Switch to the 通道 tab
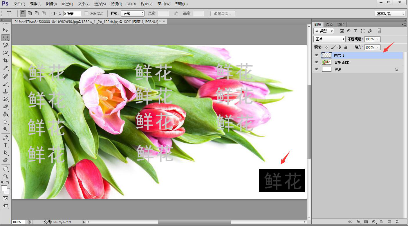This screenshot has width=408, height=226. (329, 24)
